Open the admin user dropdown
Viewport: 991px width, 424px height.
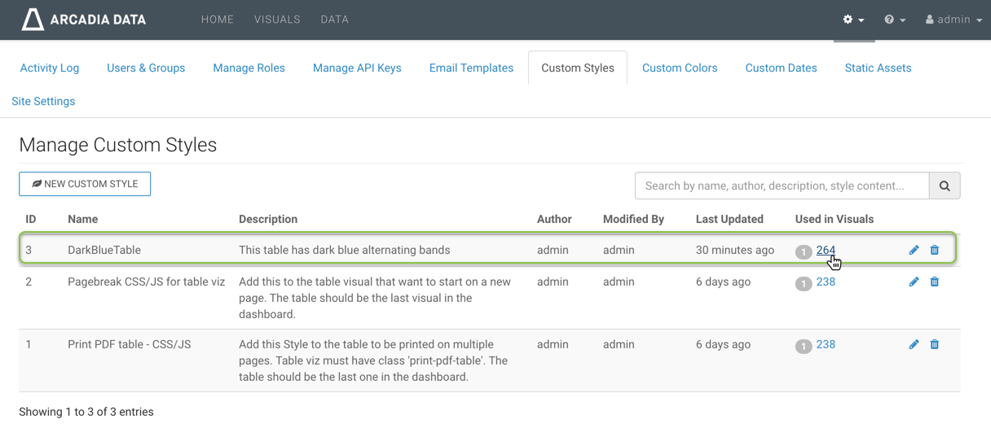pyautogui.click(x=954, y=20)
